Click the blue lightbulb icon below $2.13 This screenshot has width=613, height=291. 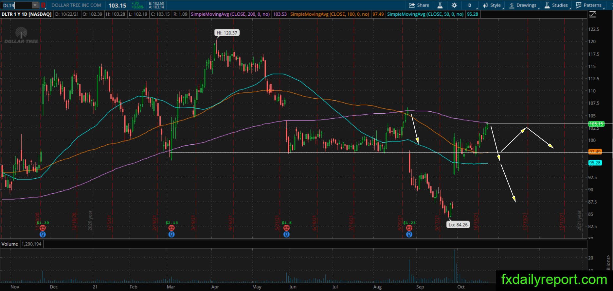(x=171, y=234)
